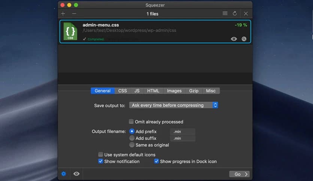Open the Gzip tab
The height and width of the screenshot is (181, 313).
194,91
